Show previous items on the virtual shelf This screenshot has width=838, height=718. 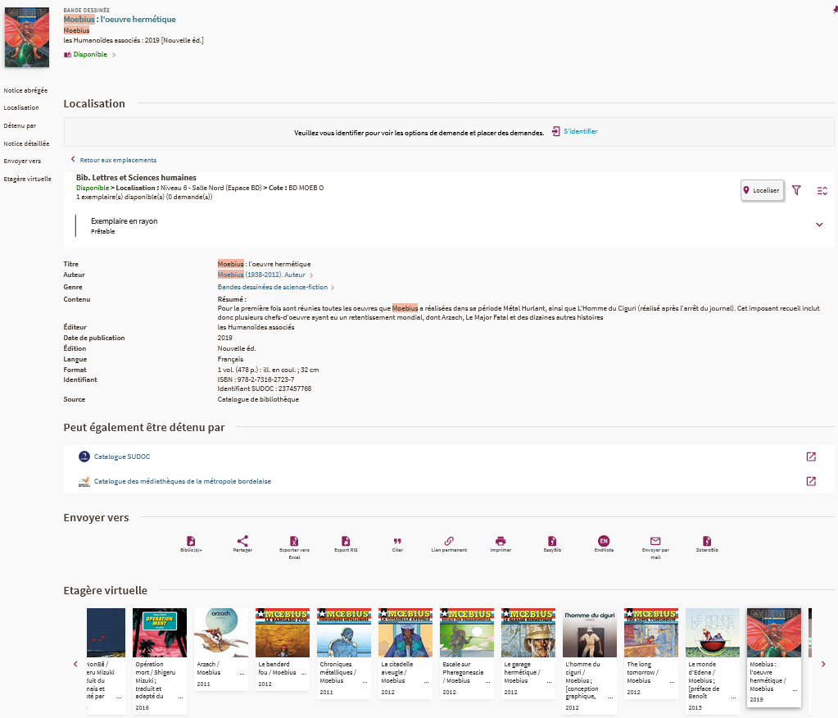click(75, 664)
